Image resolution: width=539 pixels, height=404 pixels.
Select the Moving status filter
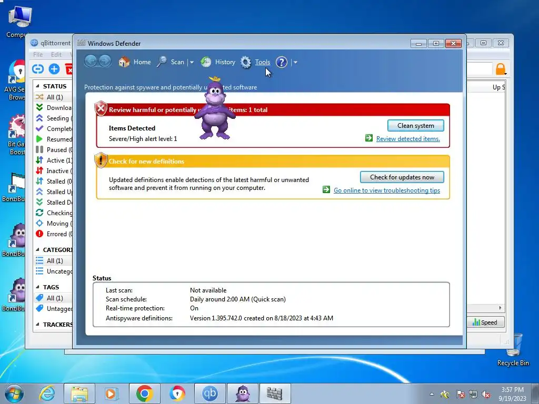click(x=53, y=223)
